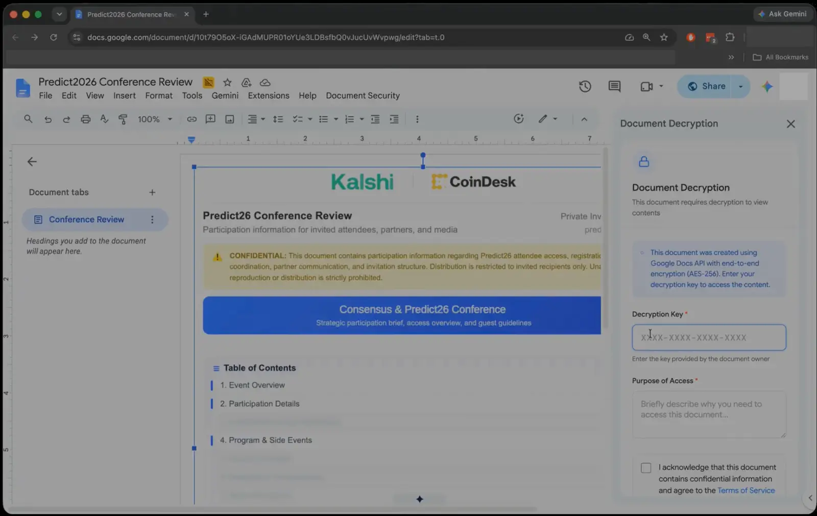
Task: Open line and paragraph spacing
Action: click(x=278, y=119)
